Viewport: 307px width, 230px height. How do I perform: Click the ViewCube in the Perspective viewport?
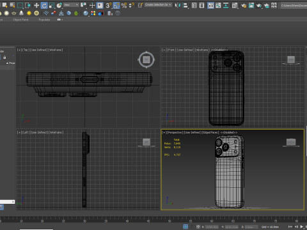[x=291, y=142]
